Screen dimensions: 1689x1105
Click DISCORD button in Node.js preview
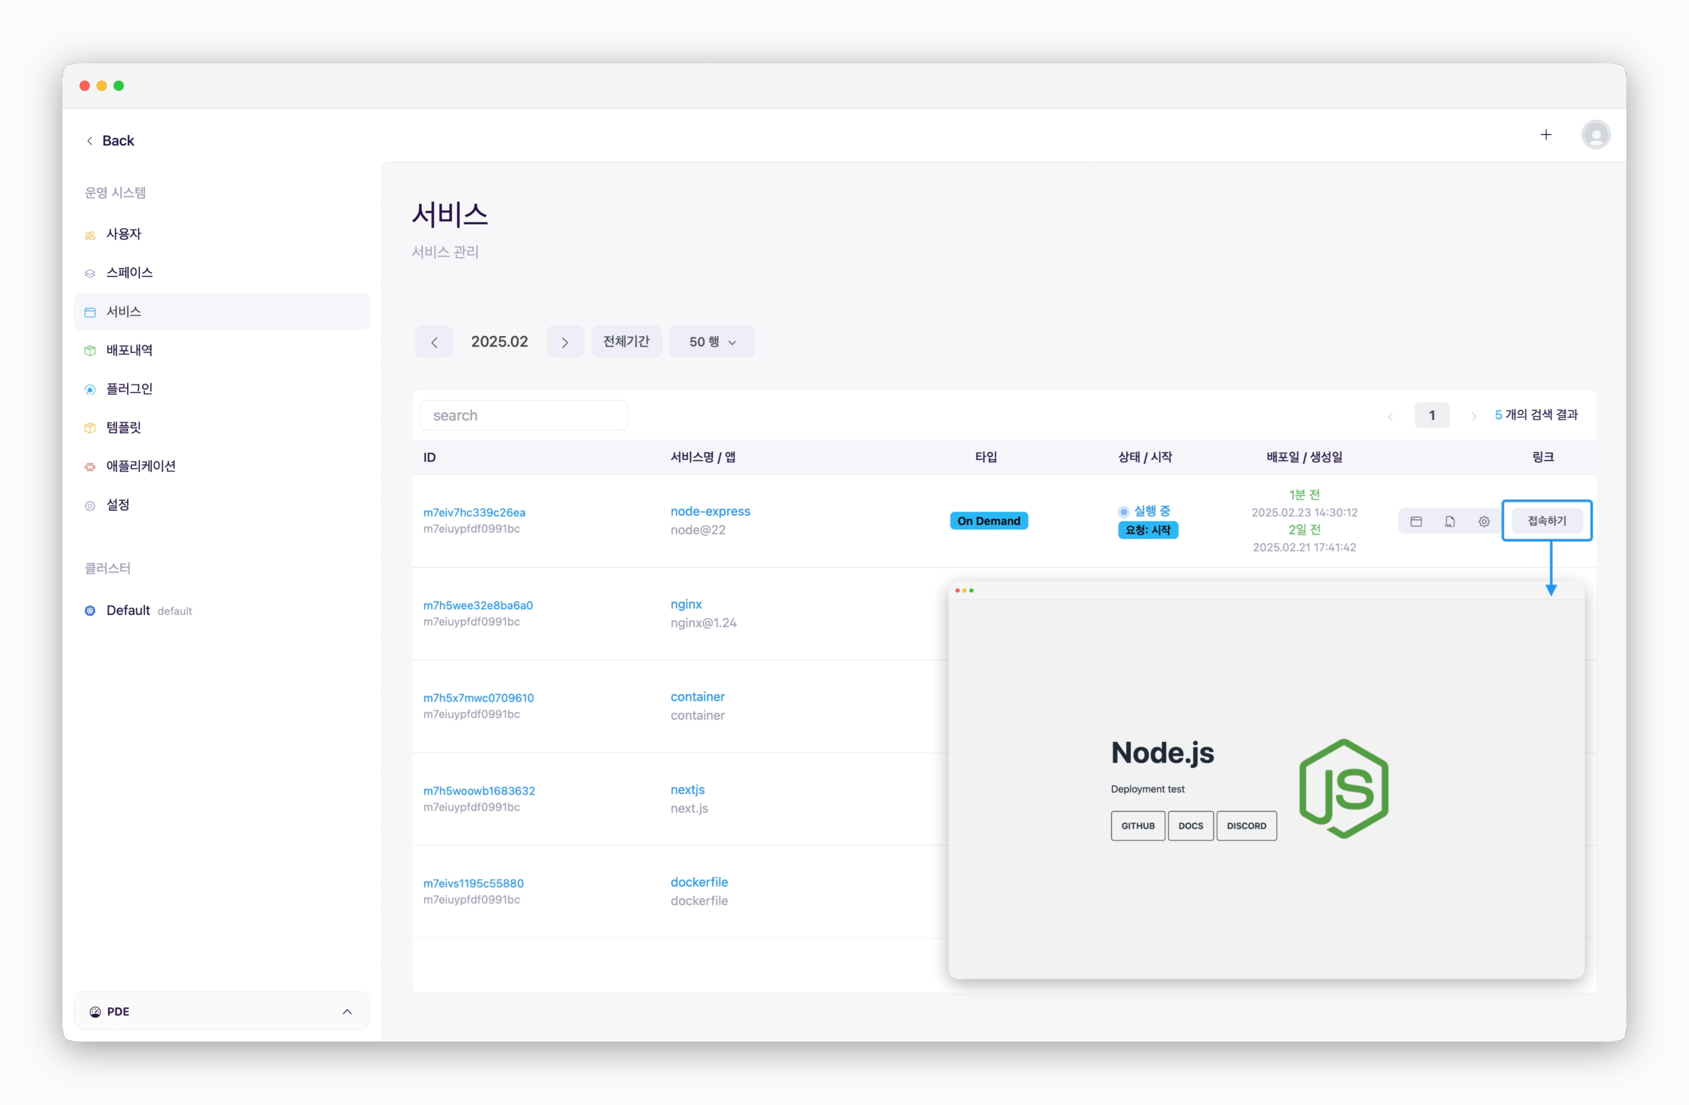point(1246,825)
